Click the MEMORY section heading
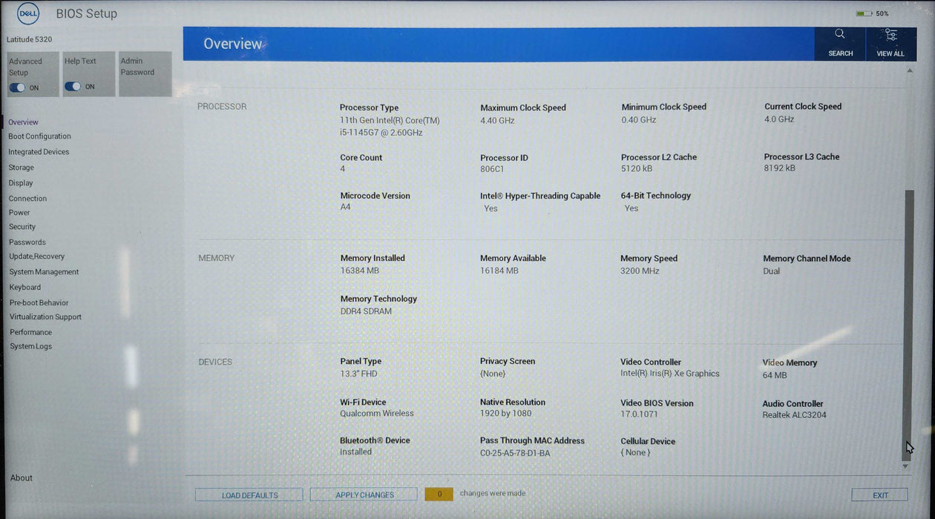The height and width of the screenshot is (519, 935). tap(216, 258)
